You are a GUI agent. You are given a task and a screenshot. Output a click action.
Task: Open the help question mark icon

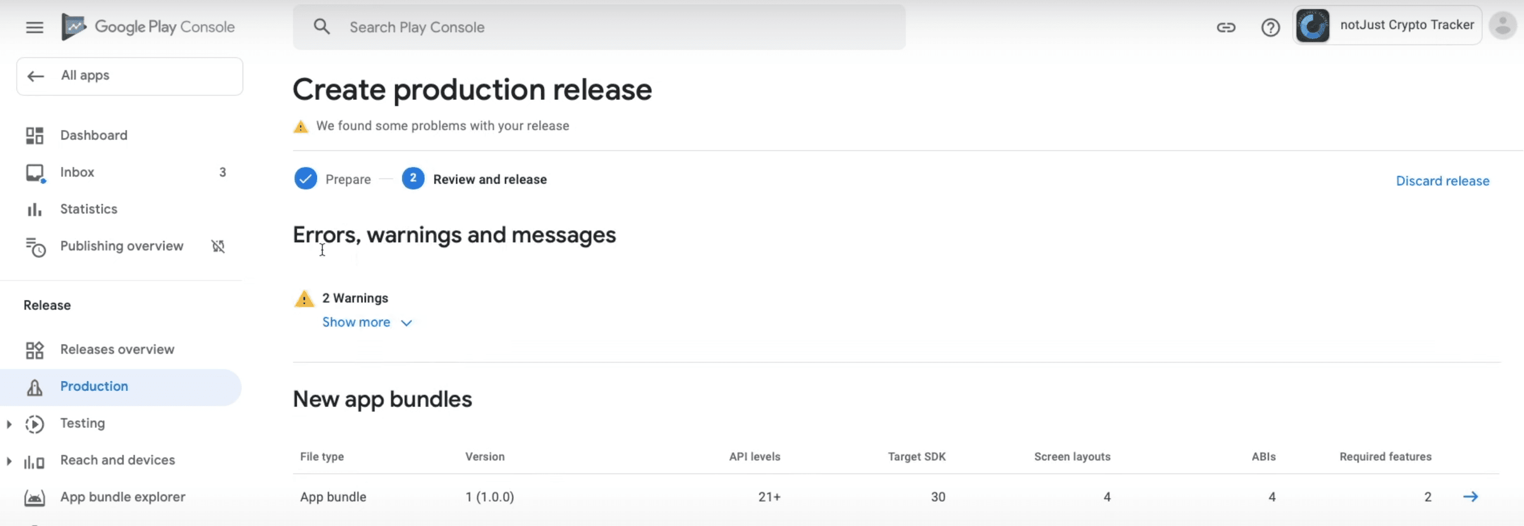click(x=1270, y=27)
